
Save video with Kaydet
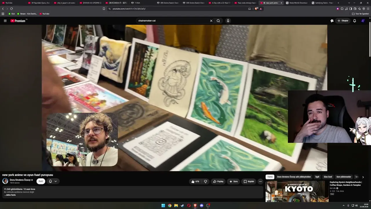[249, 181]
